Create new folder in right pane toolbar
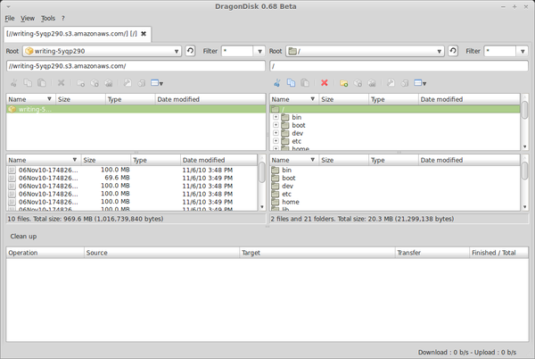The width and height of the screenshot is (535, 359). (x=343, y=83)
